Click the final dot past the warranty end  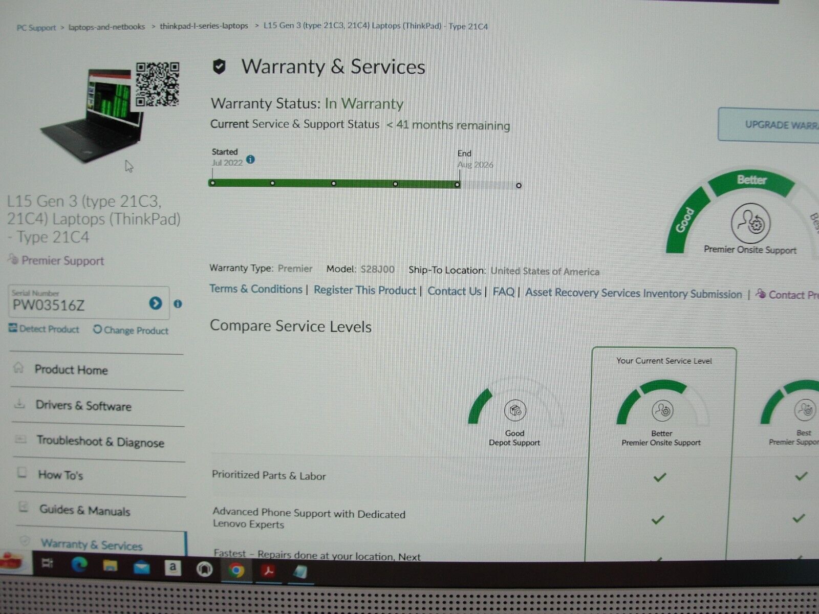[519, 186]
